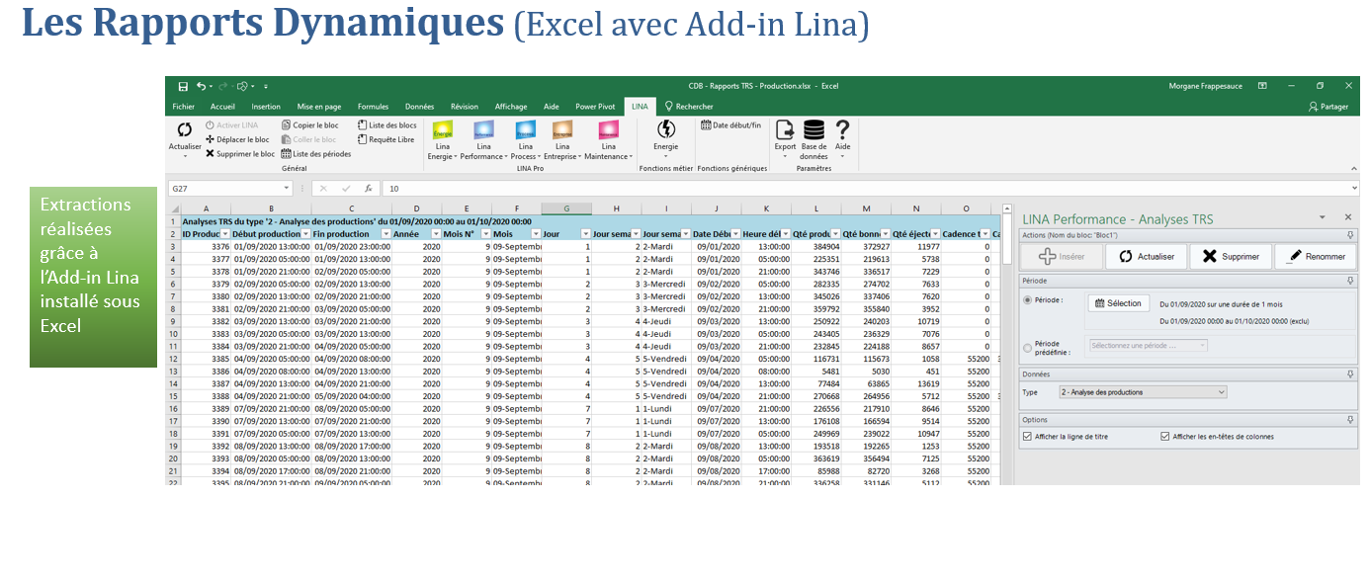Click the Renommer button in task pane
The width and height of the screenshot is (1370, 582).
point(1316,256)
